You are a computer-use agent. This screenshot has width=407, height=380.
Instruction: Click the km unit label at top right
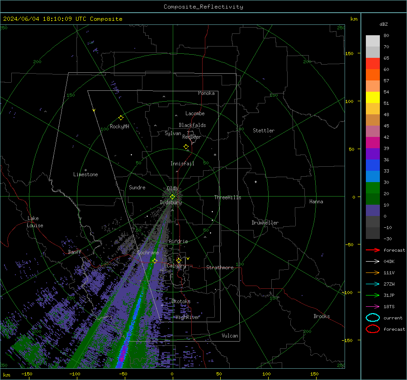pos(354,19)
